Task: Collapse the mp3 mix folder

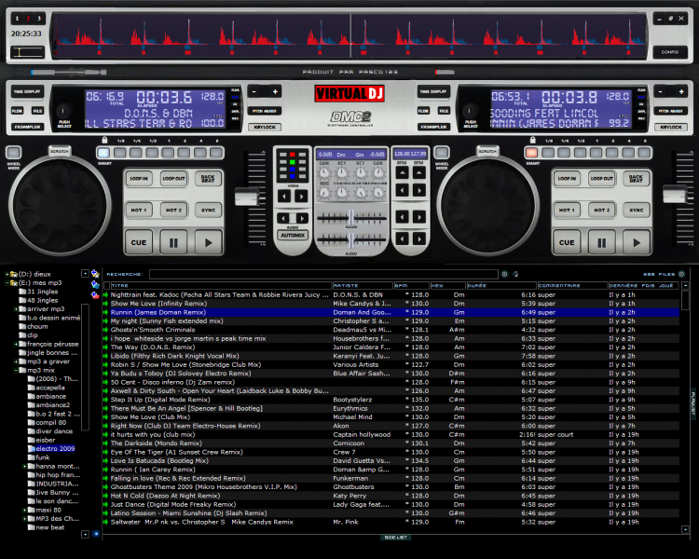Action: coord(17,370)
